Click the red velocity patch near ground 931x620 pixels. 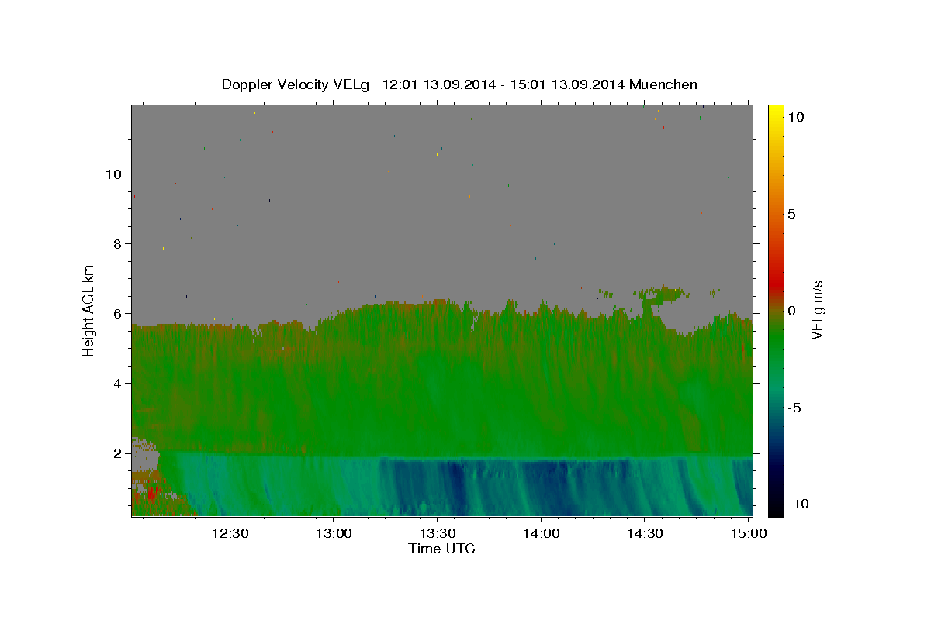(152, 494)
